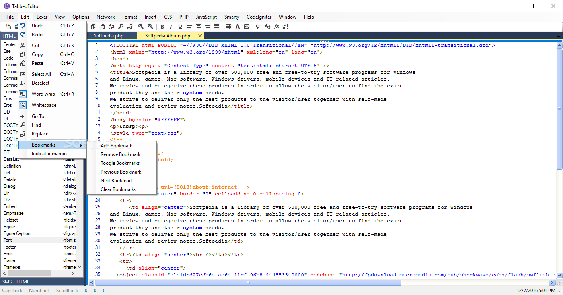563x295 pixels.
Task: Click the Insert Image toolbar icon
Action: pos(247,27)
